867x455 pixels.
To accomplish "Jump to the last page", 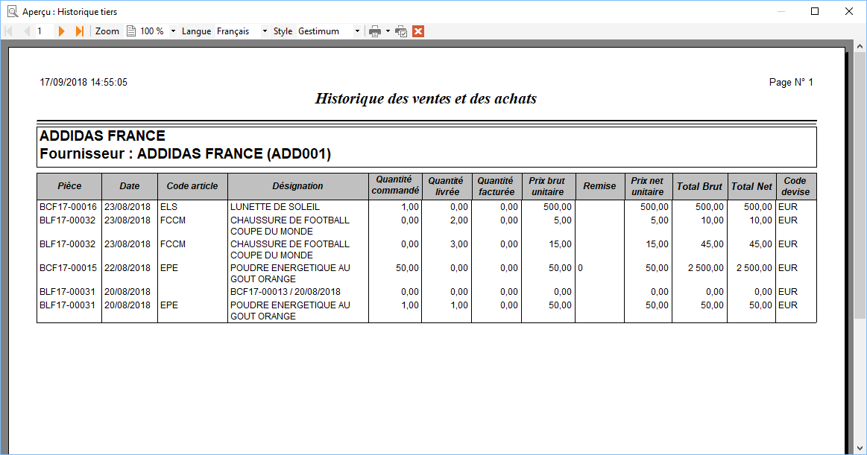I will point(79,31).
